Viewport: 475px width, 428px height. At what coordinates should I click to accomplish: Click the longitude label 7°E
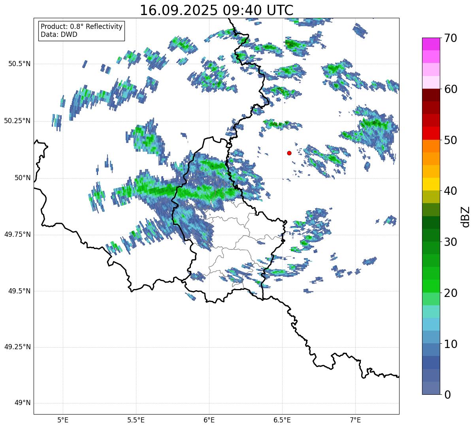coord(355,420)
